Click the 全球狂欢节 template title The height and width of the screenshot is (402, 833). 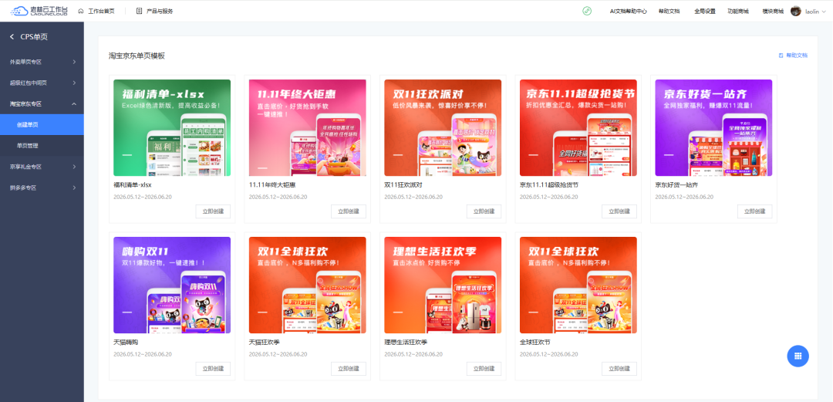click(x=535, y=343)
